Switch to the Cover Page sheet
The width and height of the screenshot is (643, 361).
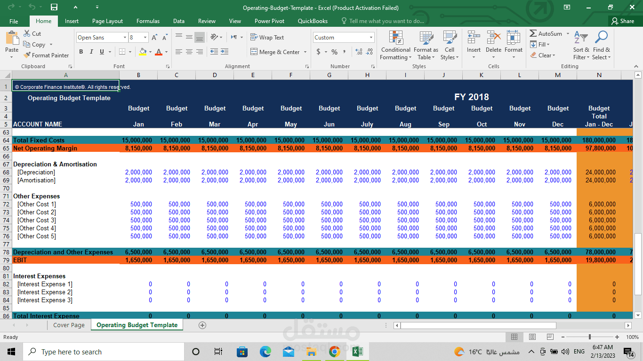click(x=69, y=325)
